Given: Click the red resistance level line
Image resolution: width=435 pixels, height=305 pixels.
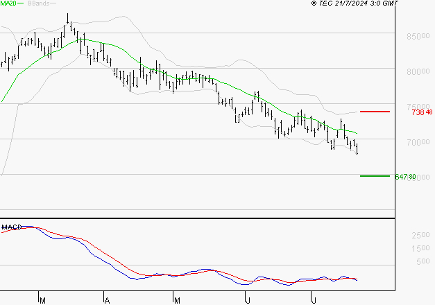Looking at the screenshot, I should (375, 112).
